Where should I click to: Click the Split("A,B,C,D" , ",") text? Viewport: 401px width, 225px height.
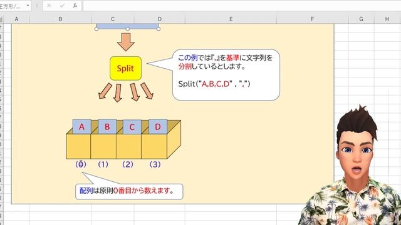(x=214, y=84)
